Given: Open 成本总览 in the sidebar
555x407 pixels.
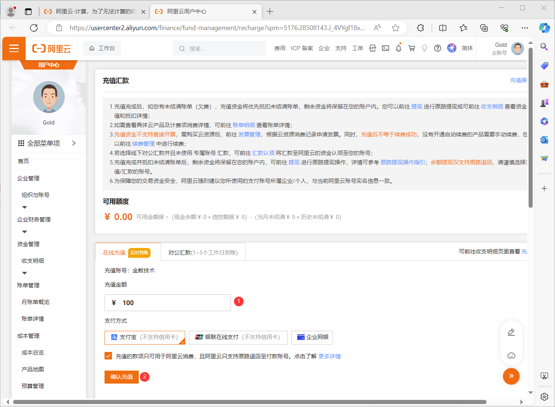Looking at the screenshot, I should 33,352.
